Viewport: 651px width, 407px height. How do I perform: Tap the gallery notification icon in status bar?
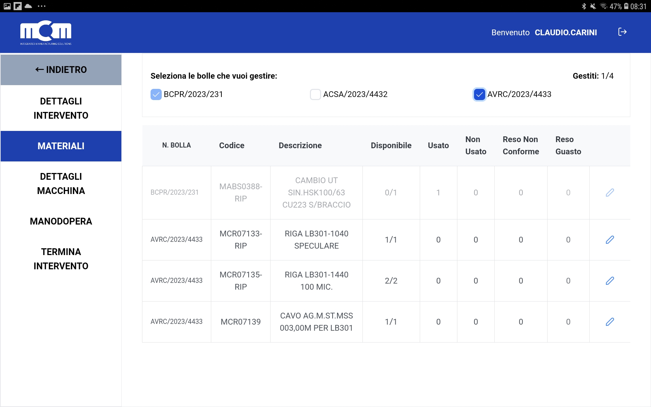(x=7, y=6)
